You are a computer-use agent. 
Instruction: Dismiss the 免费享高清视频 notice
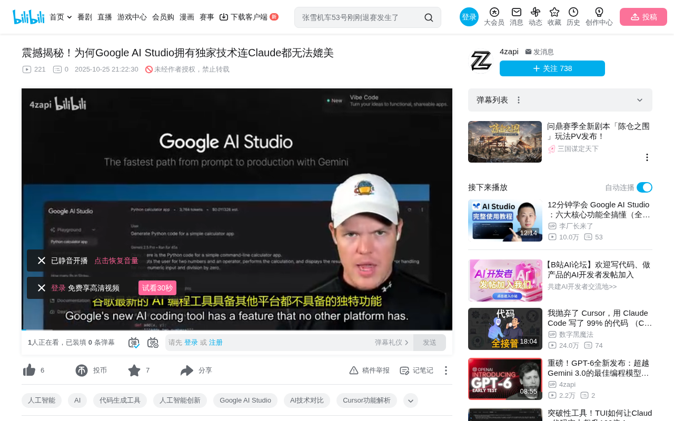point(42,288)
